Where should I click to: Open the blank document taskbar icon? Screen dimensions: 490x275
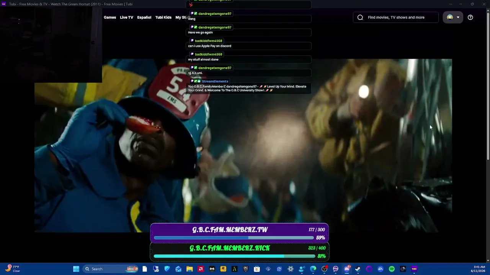(x=145, y=269)
